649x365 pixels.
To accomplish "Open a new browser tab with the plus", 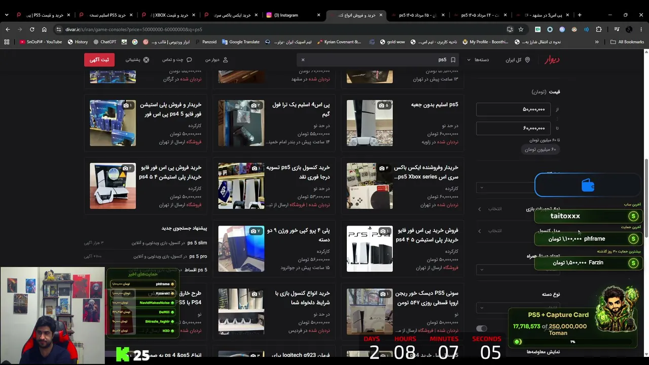I will 580,15.
